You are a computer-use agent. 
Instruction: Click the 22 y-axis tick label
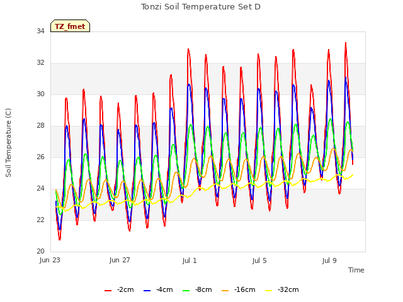[x=40, y=220]
